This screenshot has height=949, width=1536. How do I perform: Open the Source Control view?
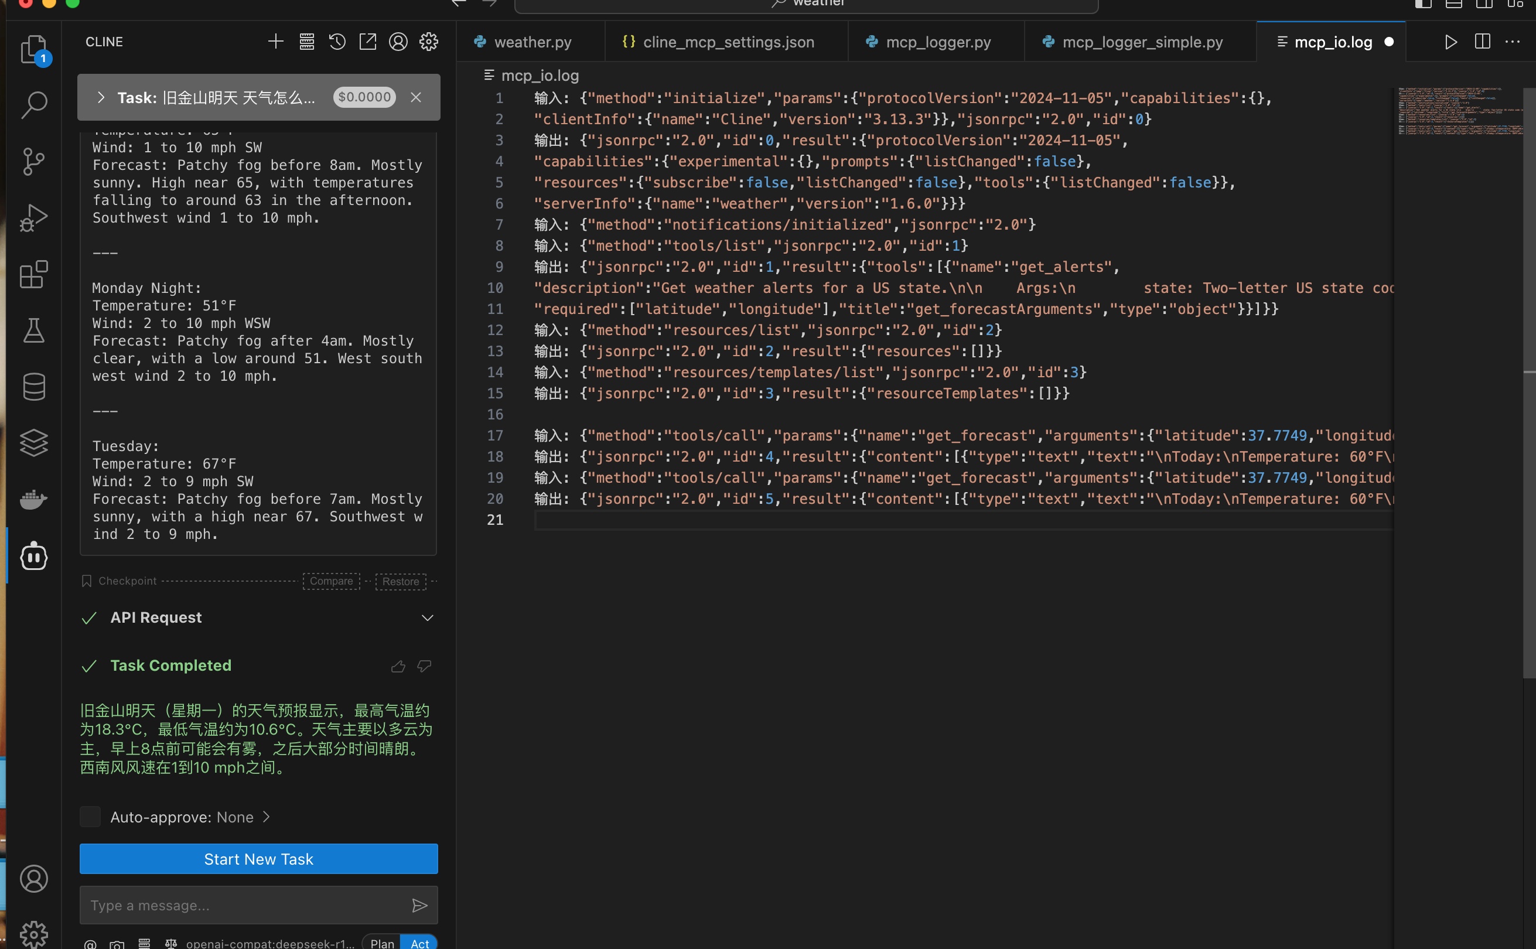(34, 161)
